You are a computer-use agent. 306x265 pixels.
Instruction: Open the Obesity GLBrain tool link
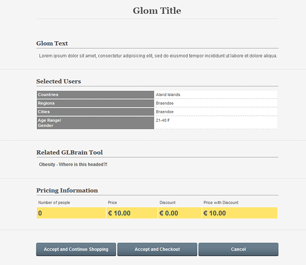point(73,164)
